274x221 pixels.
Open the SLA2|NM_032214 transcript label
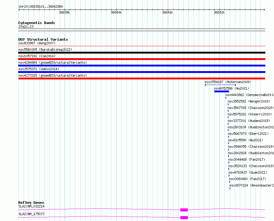31,206
